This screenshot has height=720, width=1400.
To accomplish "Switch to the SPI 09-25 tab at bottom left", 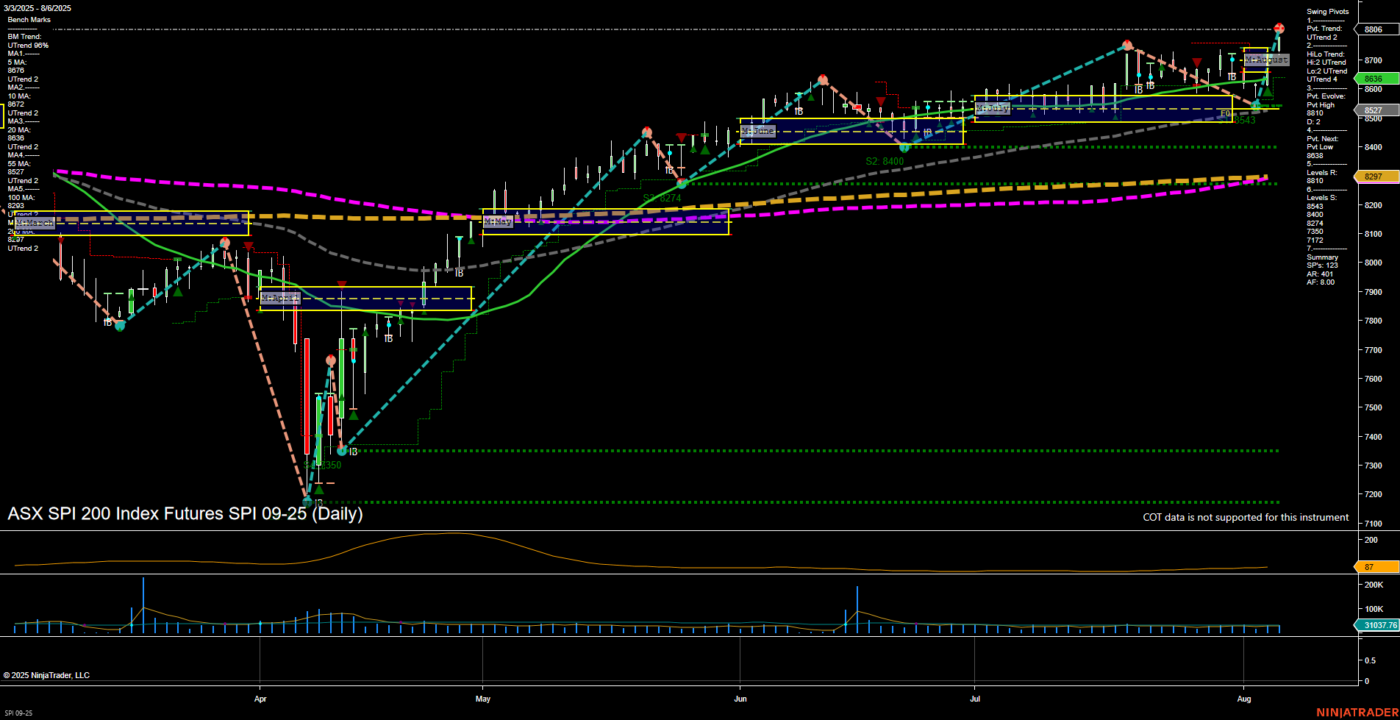I will tap(19, 713).
